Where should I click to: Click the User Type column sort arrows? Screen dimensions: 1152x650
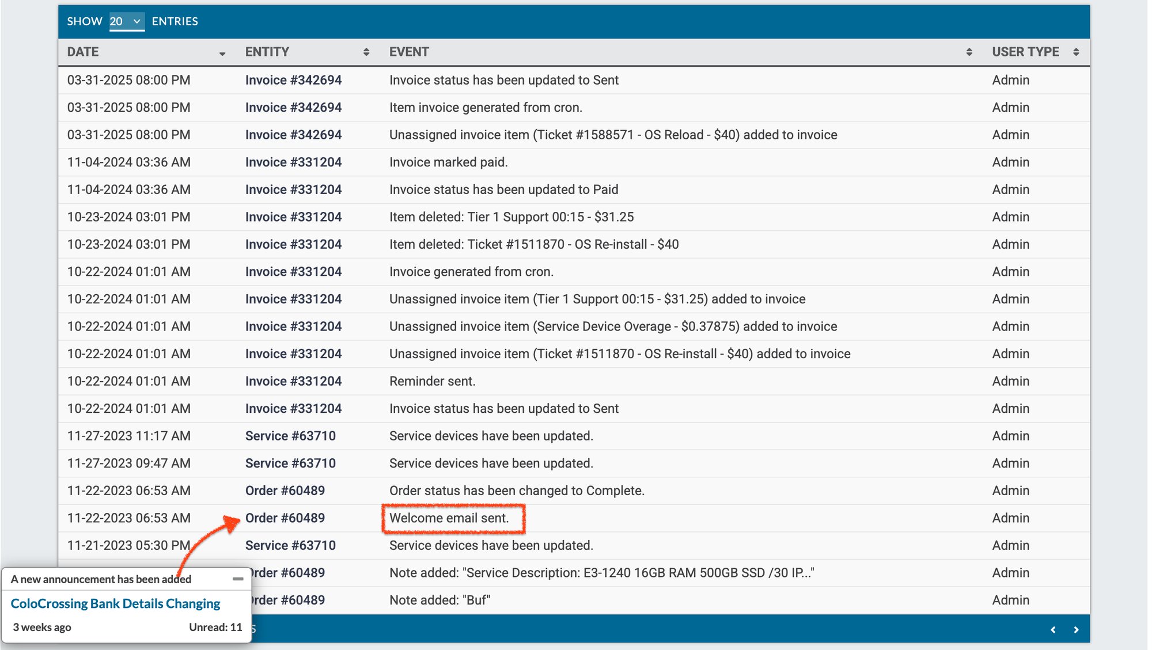[1075, 52]
